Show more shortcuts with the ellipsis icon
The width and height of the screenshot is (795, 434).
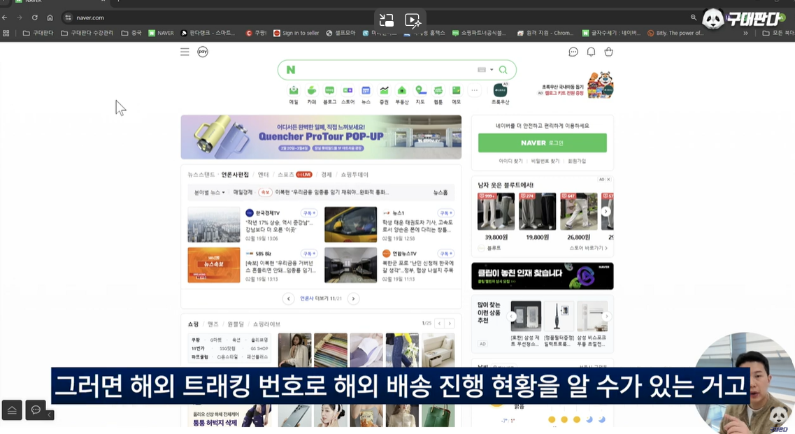pos(475,90)
